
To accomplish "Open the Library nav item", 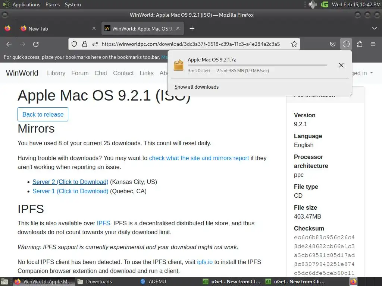I will 56,73.
